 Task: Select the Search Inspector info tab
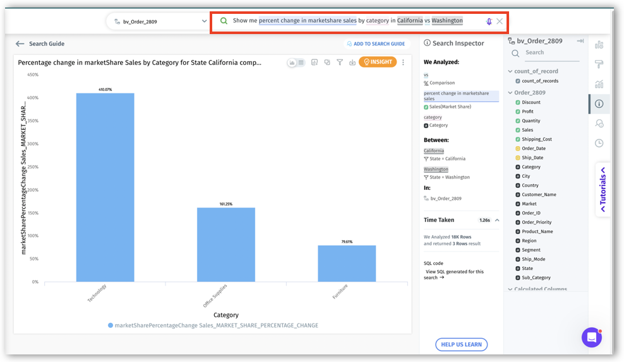(x=599, y=103)
